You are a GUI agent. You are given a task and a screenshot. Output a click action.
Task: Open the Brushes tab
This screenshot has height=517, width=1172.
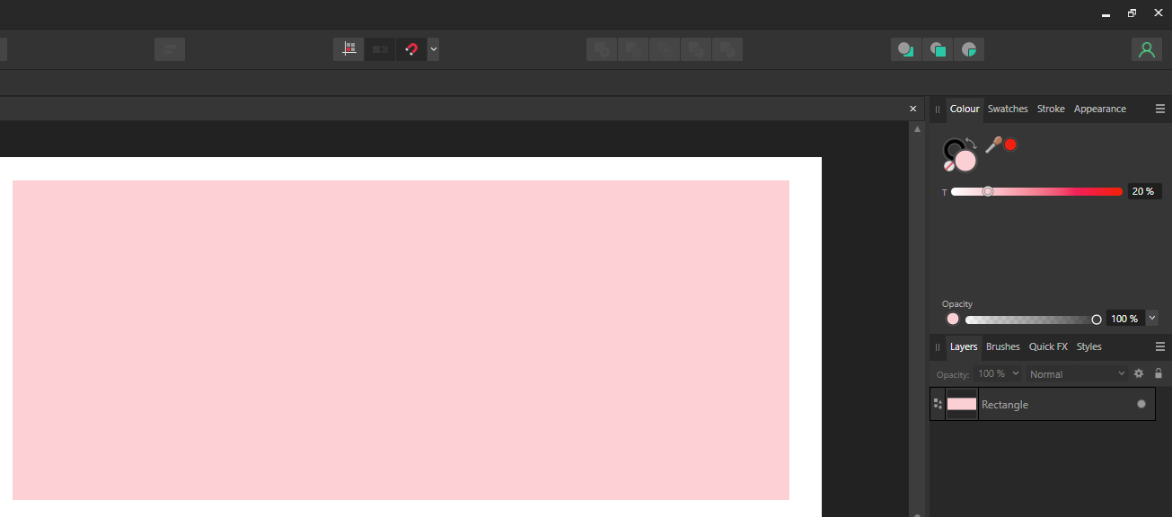(x=1002, y=346)
